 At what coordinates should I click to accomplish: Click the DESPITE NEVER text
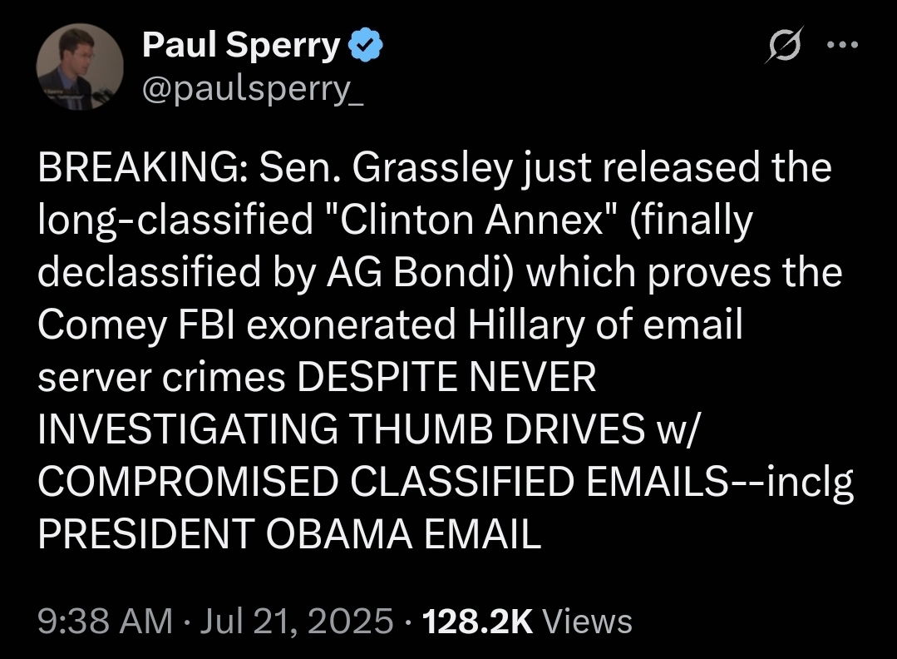(x=446, y=379)
